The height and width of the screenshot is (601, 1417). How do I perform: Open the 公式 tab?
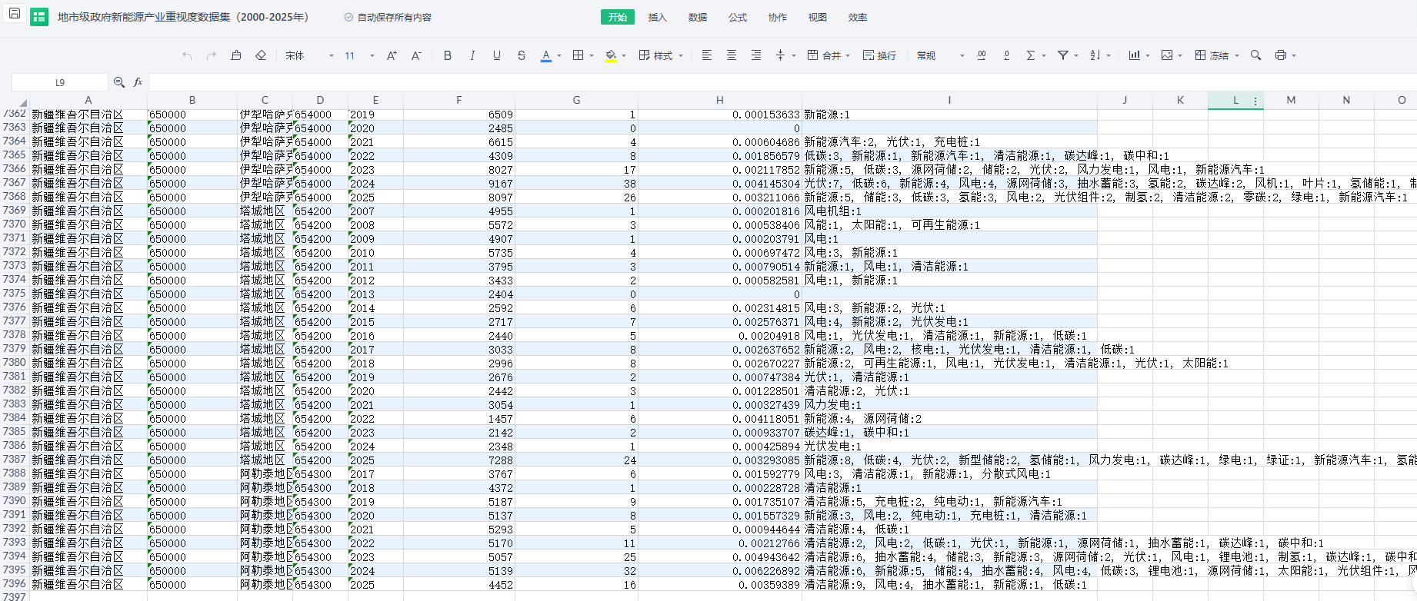click(737, 17)
